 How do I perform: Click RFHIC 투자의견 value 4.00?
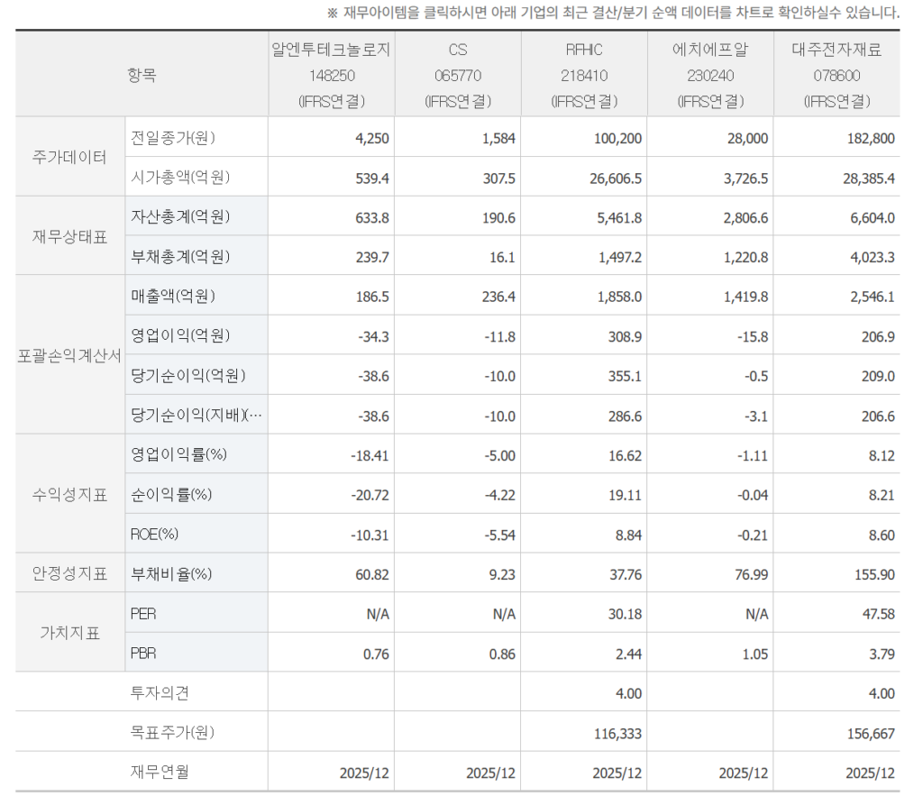pyautogui.click(x=628, y=693)
